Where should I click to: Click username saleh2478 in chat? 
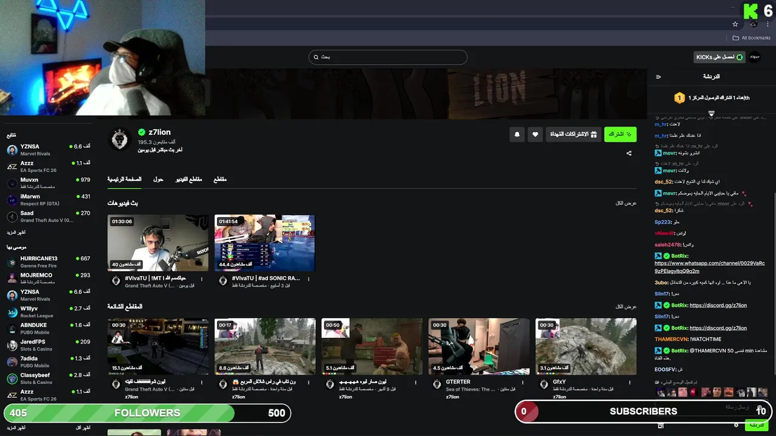(x=667, y=245)
